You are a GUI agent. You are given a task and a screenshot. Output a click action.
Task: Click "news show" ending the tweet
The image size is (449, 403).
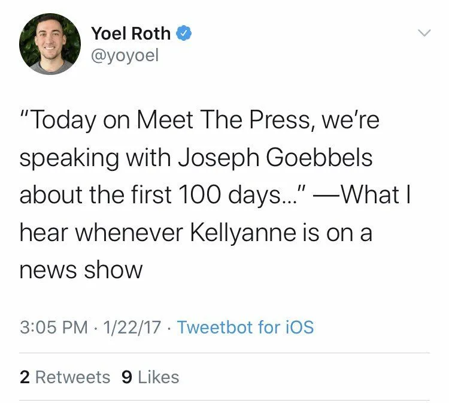pyautogui.click(x=81, y=270)
